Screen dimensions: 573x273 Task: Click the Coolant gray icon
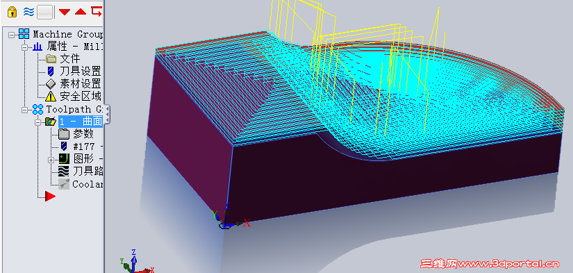click(x=64, y=184)
